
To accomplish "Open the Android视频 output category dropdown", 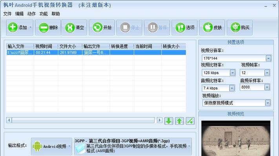I will click(69, 146).
